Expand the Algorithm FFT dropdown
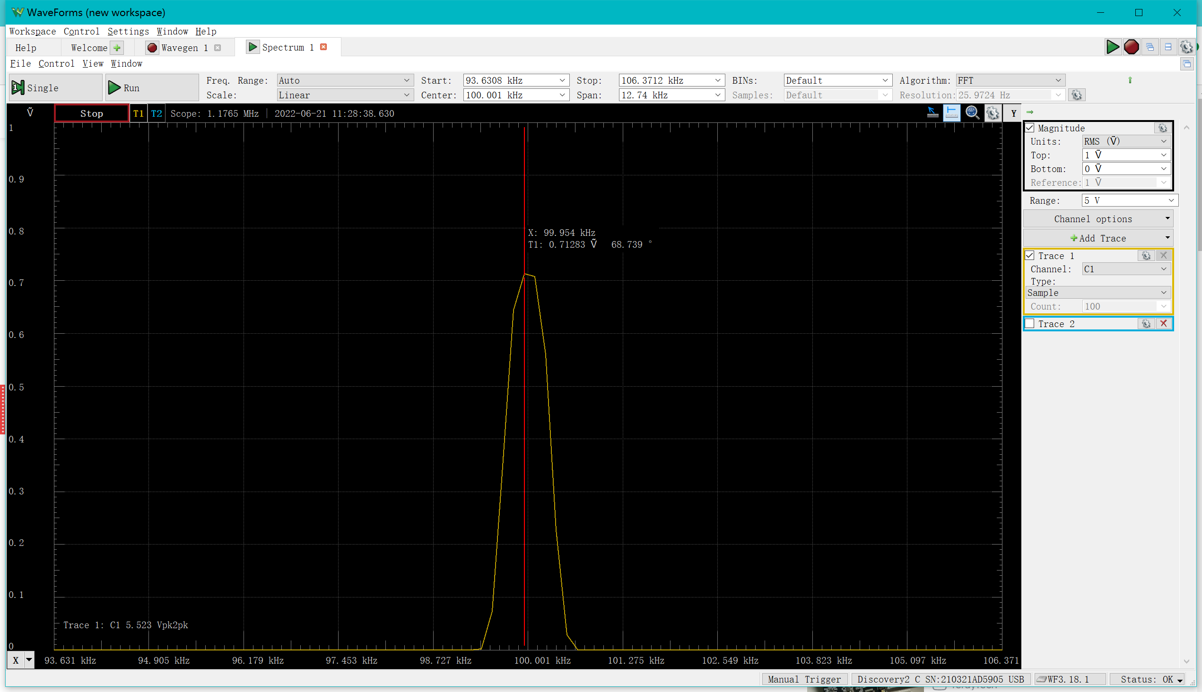The image size is (1202, 692). coord(1010,80)
